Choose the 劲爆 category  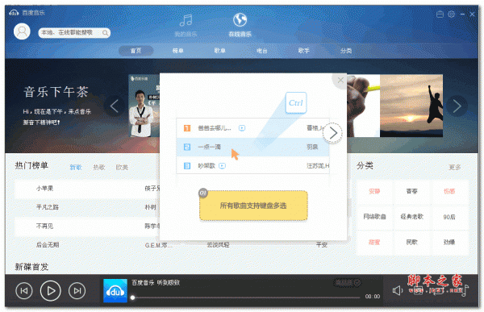[x=449, y=242]
